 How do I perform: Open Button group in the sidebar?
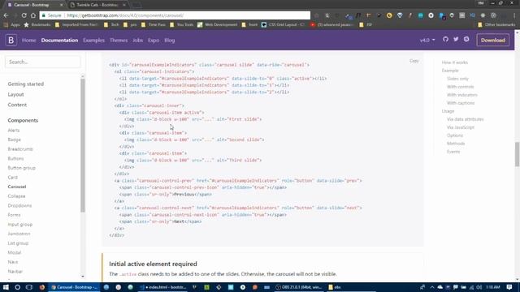[22, 168]
